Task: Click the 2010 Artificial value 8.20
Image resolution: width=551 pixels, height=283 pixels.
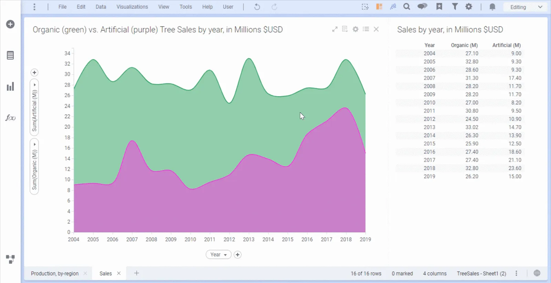Action: tap(516, 103)
